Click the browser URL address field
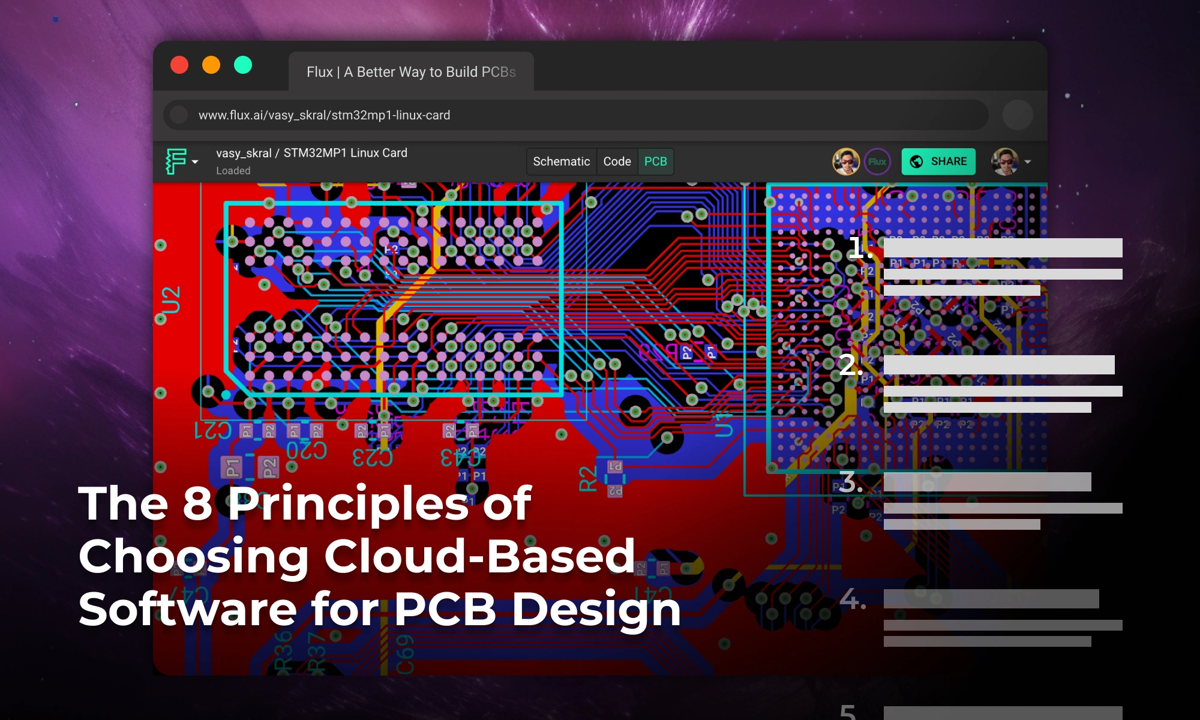1200x720 pixels. [324, 115]
